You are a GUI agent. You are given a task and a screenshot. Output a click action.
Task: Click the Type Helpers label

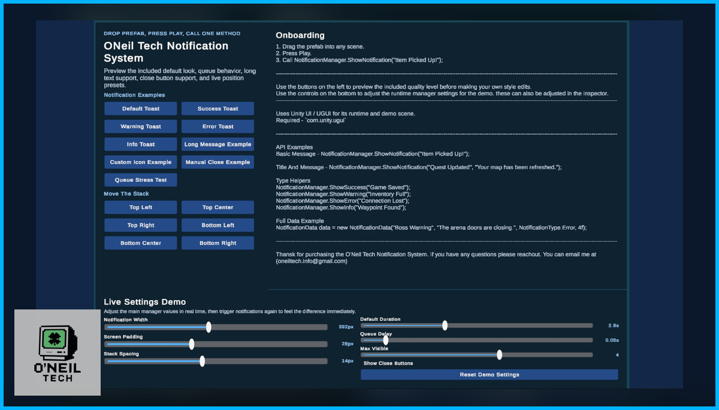pos(293,181)
